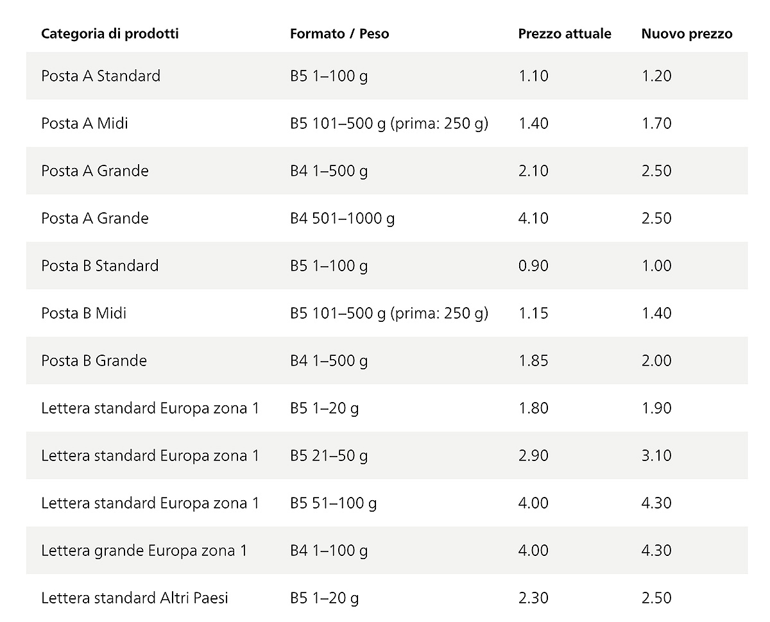The image size is (770, 622).
Task: Select the 'Posta B Standard' row label
Action: [x=100, y=266]
